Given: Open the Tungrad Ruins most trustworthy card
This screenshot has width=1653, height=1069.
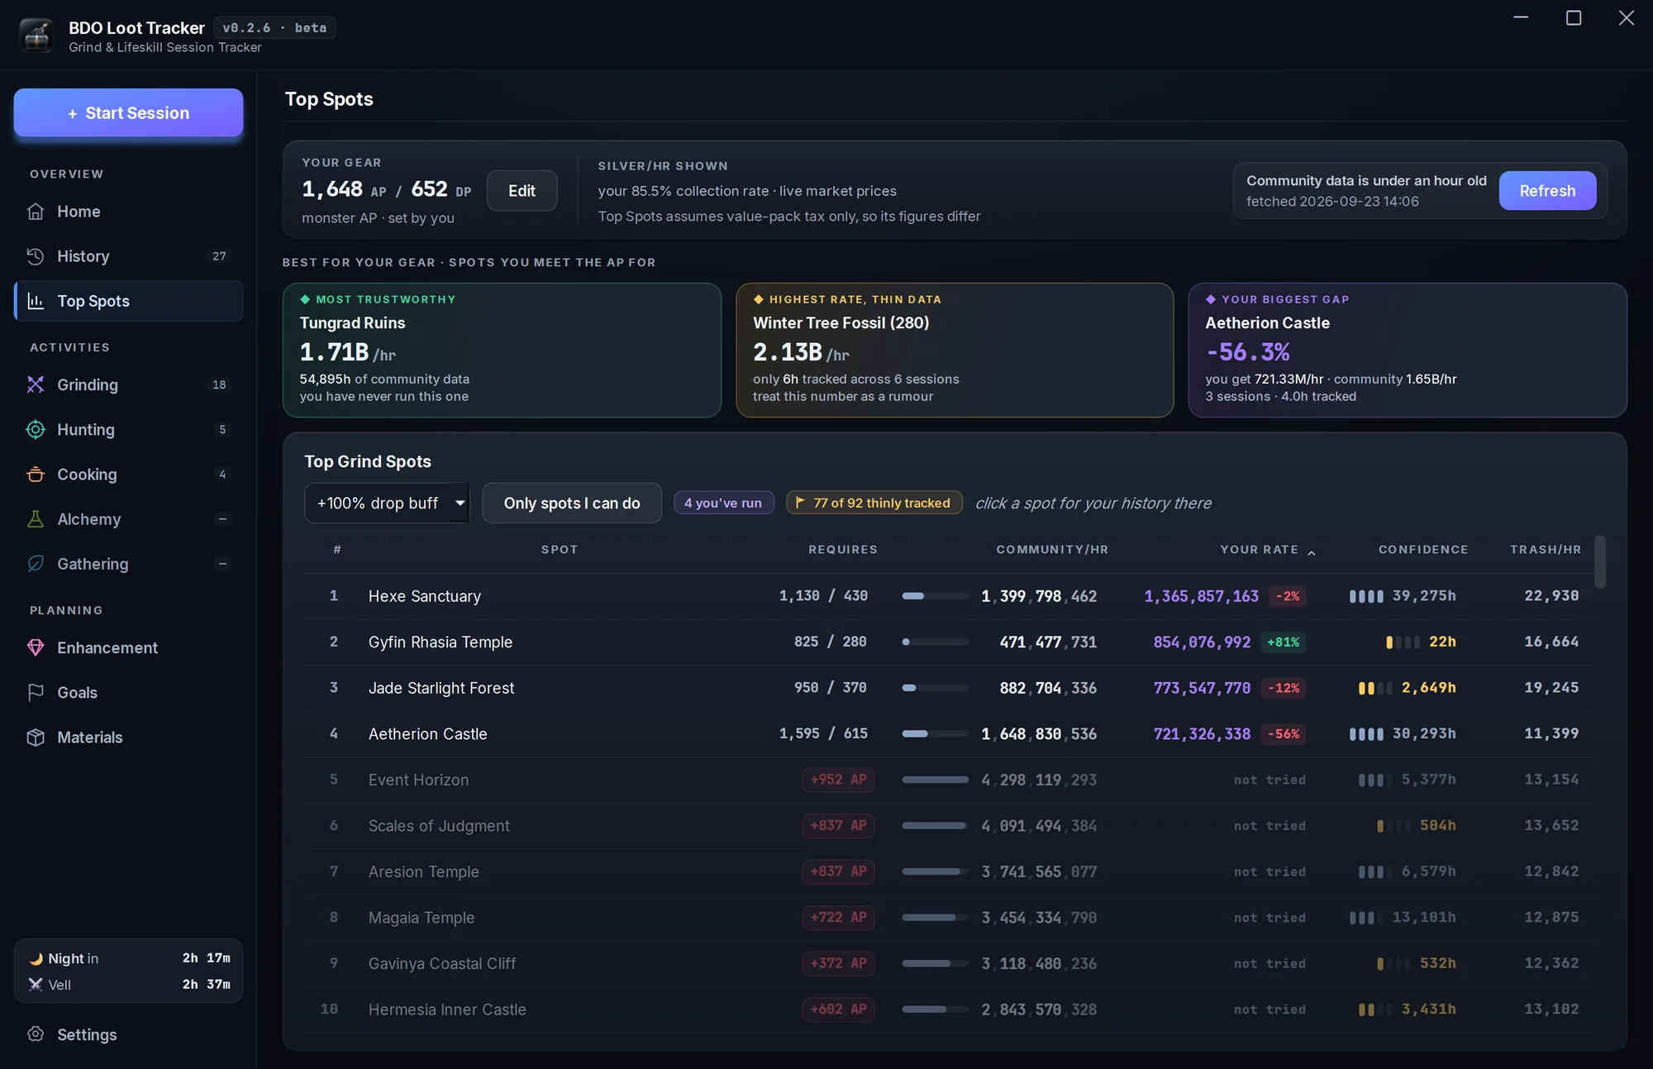Looking at the screenshot, I should [x=502, y=351].
